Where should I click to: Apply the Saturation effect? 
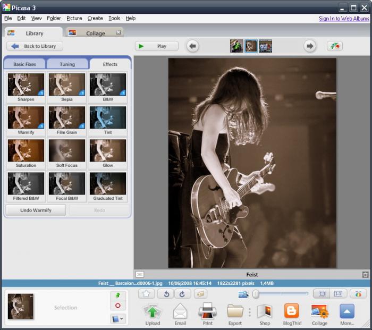click(26, 153)
